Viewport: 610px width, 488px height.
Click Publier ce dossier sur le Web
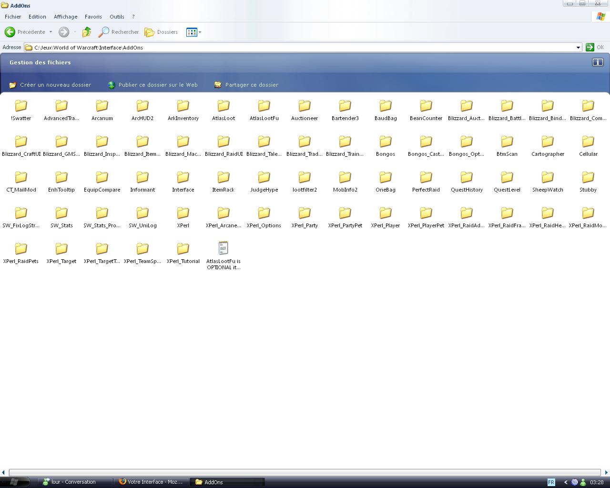pos(152,85)
